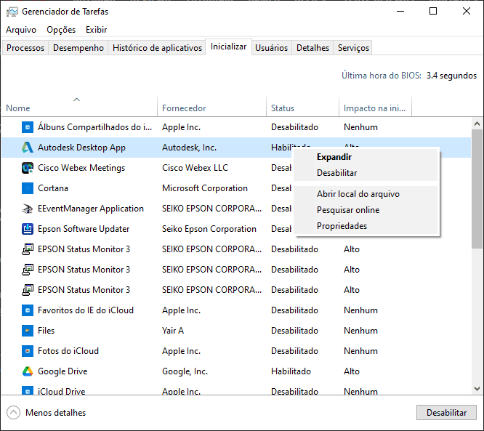Click the scrollbar up arrow
Screen dimensions: 484x431
pos(477,124)
